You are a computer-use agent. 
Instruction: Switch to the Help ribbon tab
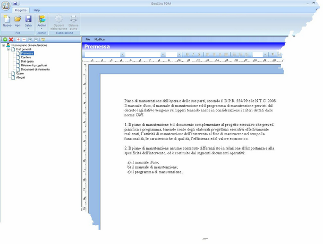(37, 10)
